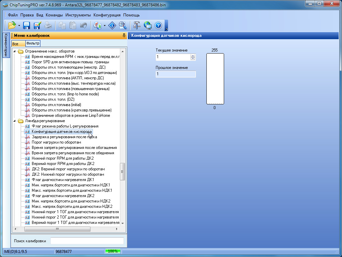342x257 pixels.
Task: Open dropdown arrow next to chart compare icon
Action: 105,25
